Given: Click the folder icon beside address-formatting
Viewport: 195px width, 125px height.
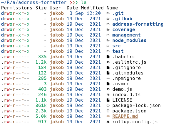Looking at the screenshot, I should [x=108, y=24].
